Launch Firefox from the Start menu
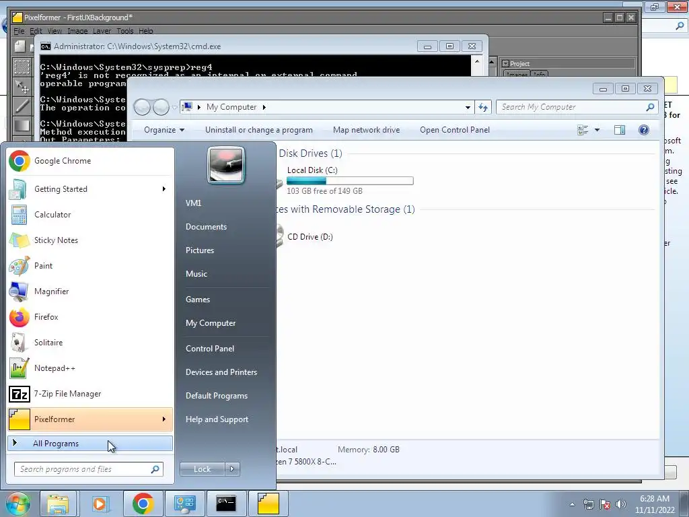 pos(90,317)
